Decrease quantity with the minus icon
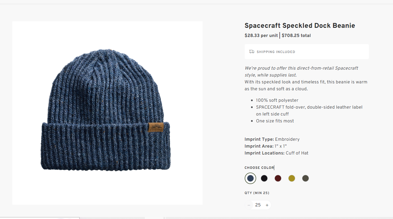Screen dimensions: 393x219 [x=249, y=205]
